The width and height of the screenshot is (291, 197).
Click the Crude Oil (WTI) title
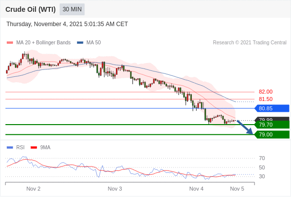tap(31, 9)
